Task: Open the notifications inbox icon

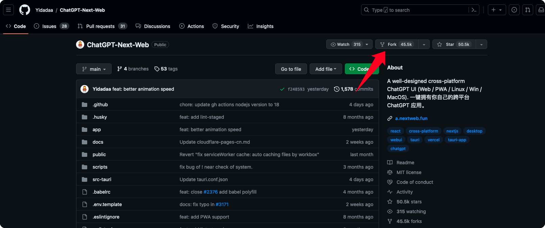Action: [x=541, y=10]
